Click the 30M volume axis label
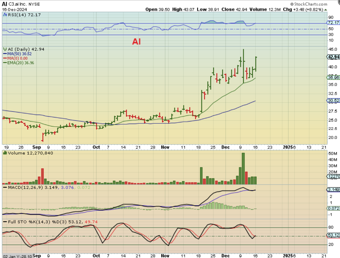The height and width of the screenshot is (258, 340). [332, 166]
